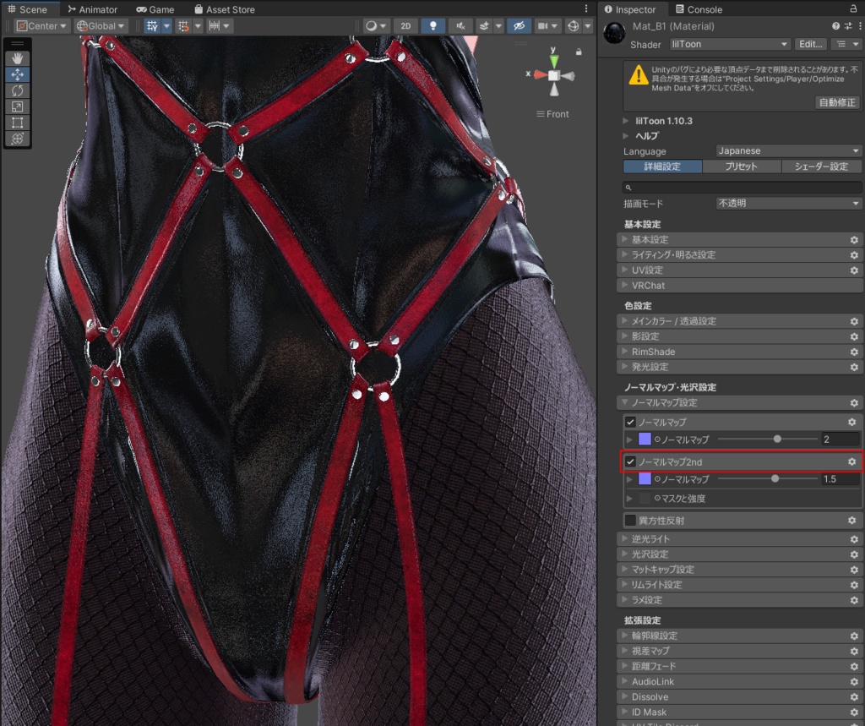Expand the lilToon 1.10.3 foldout
Screen dimensions: 865x726
click(626, 120)
